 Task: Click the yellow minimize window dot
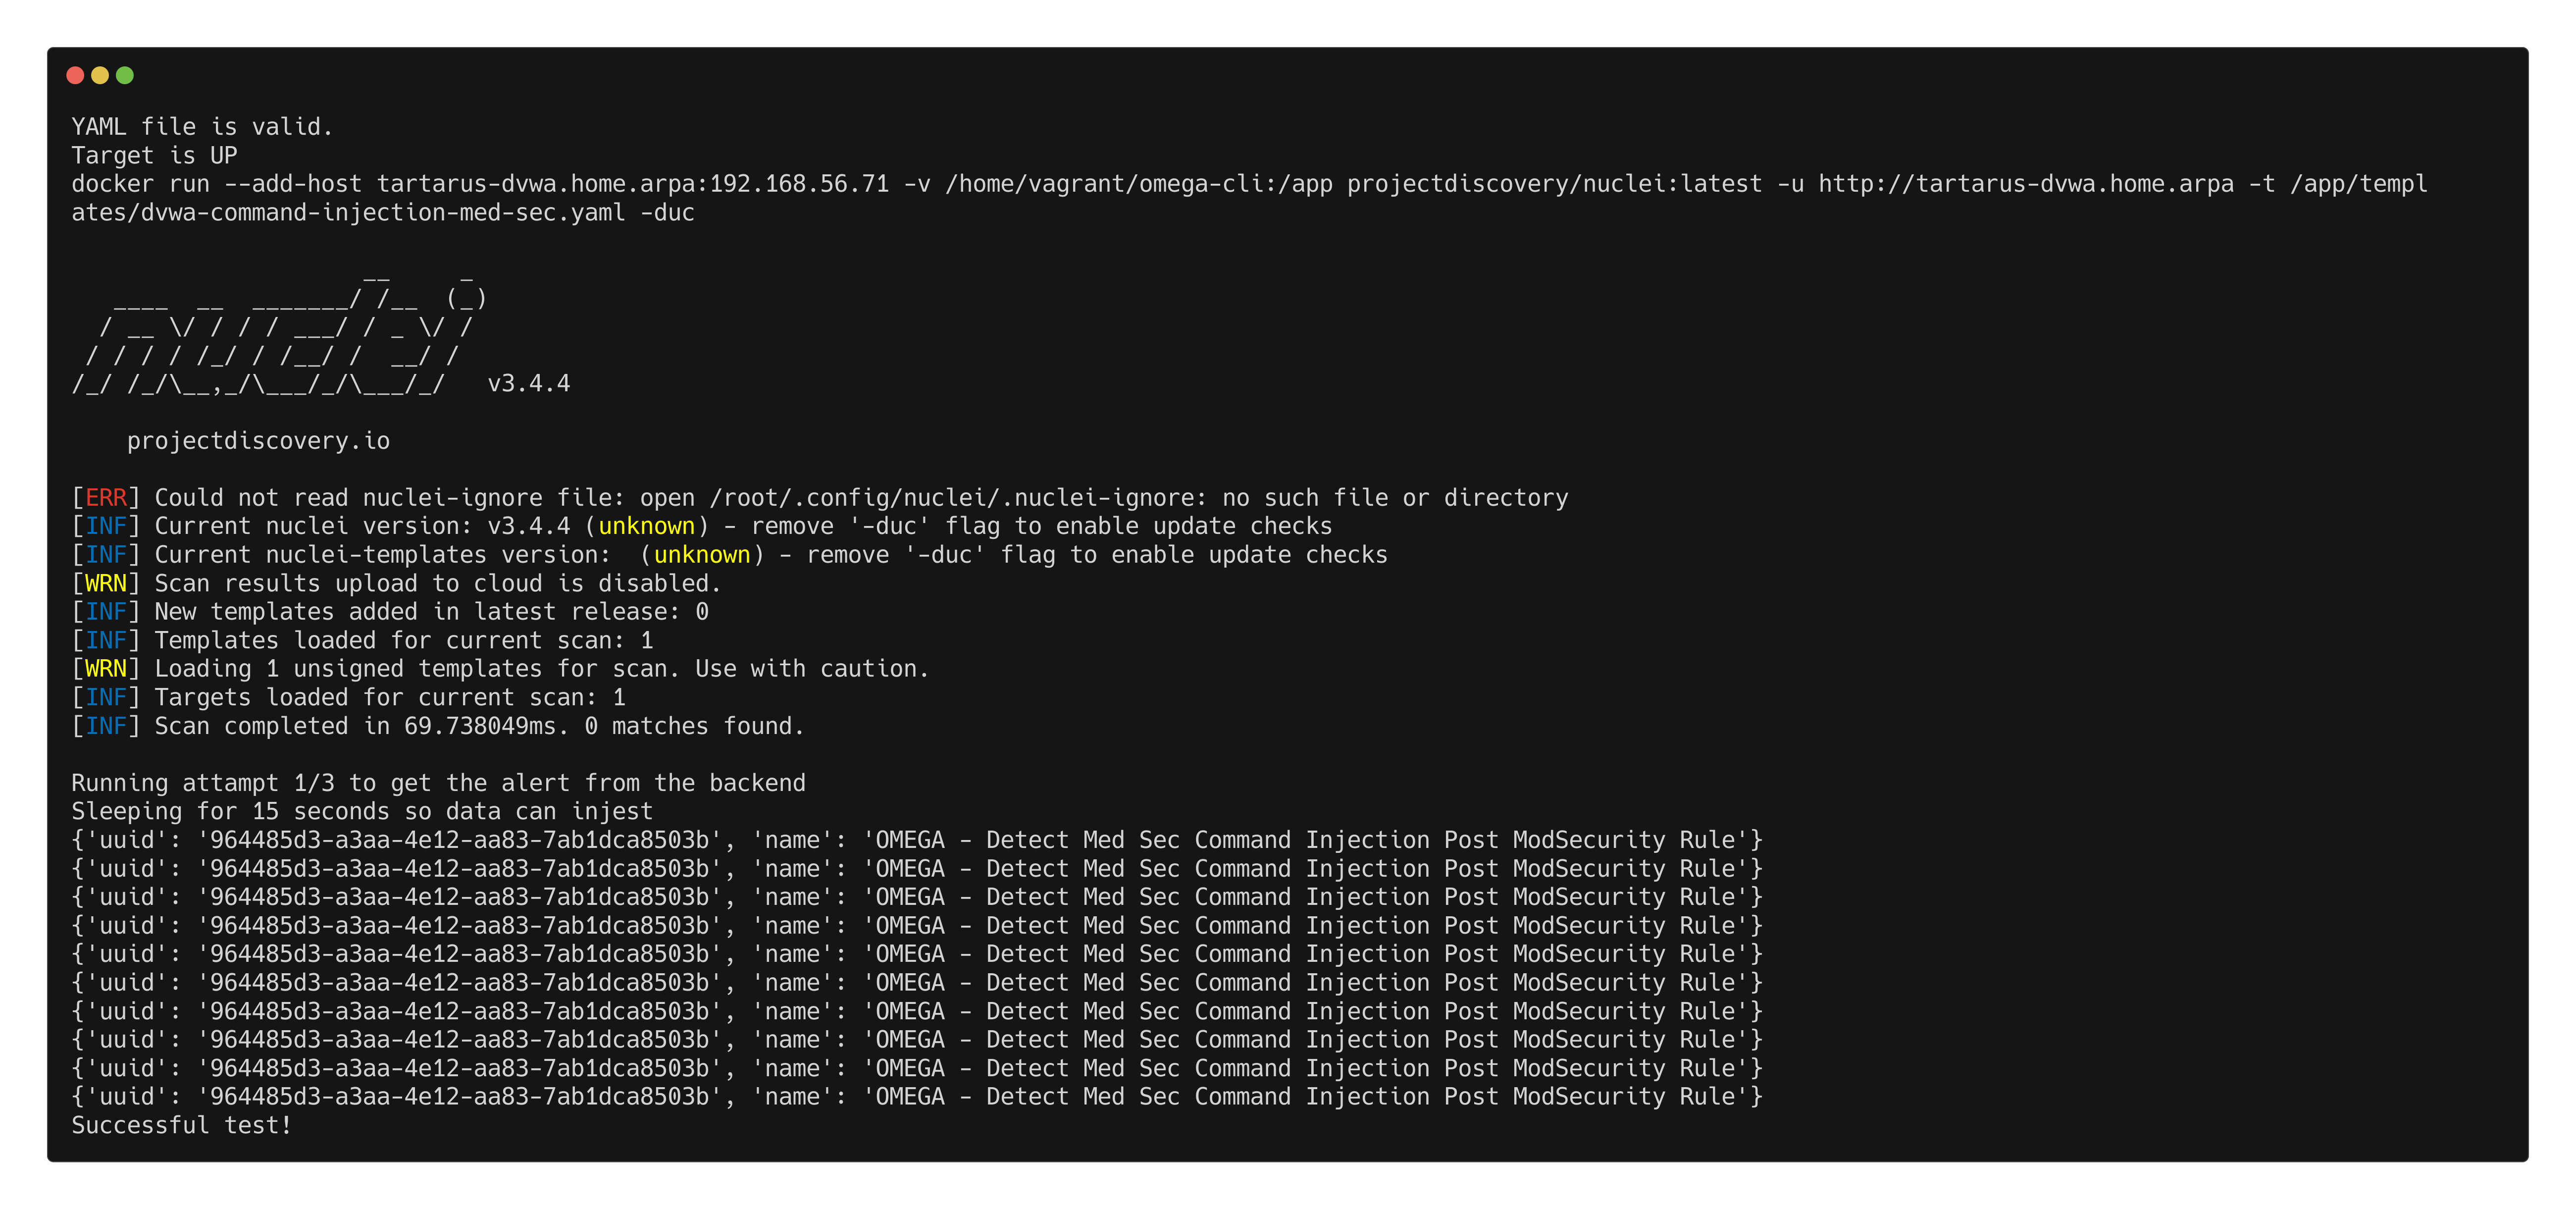pyautogui.click(x=100, y=75)
